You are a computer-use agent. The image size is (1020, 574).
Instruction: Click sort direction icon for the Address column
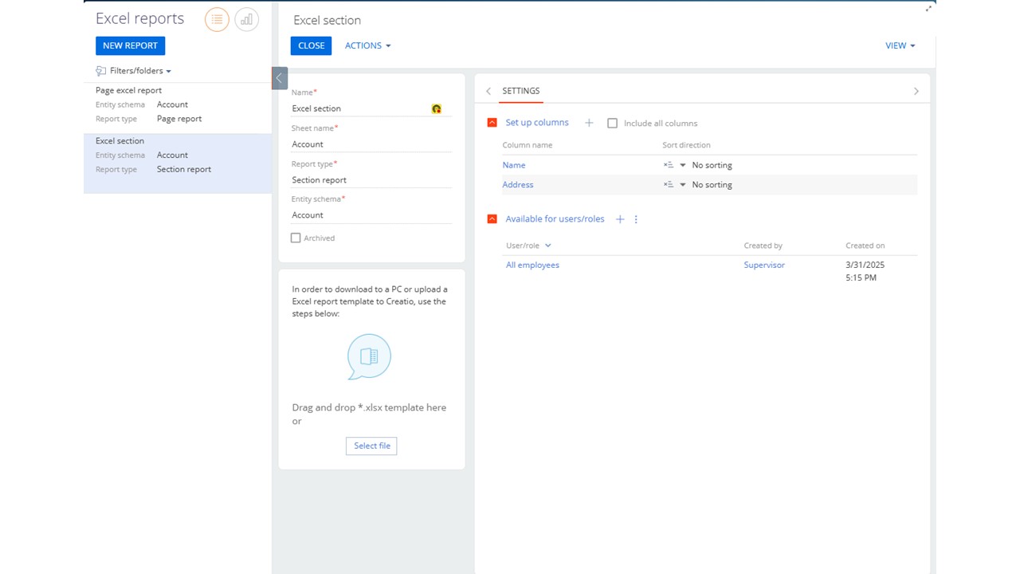click(x=669, y=184)
